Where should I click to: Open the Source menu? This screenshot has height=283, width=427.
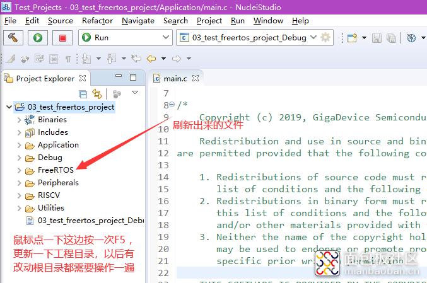pos(61,21)
